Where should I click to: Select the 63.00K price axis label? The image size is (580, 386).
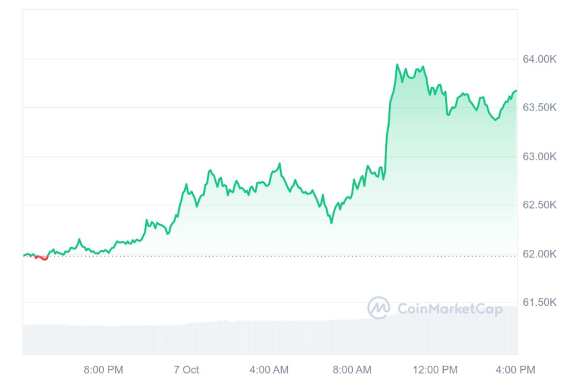[540, 156]
